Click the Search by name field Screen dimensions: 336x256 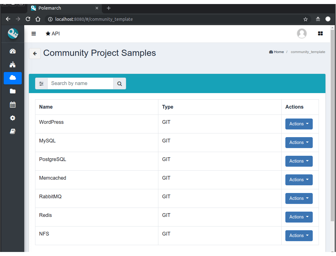pyautogui.click(x=80, y=83)
